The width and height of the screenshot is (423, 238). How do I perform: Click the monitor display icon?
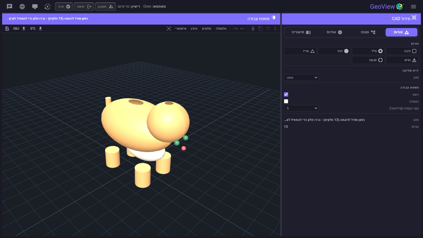click(x=35, y=7)
